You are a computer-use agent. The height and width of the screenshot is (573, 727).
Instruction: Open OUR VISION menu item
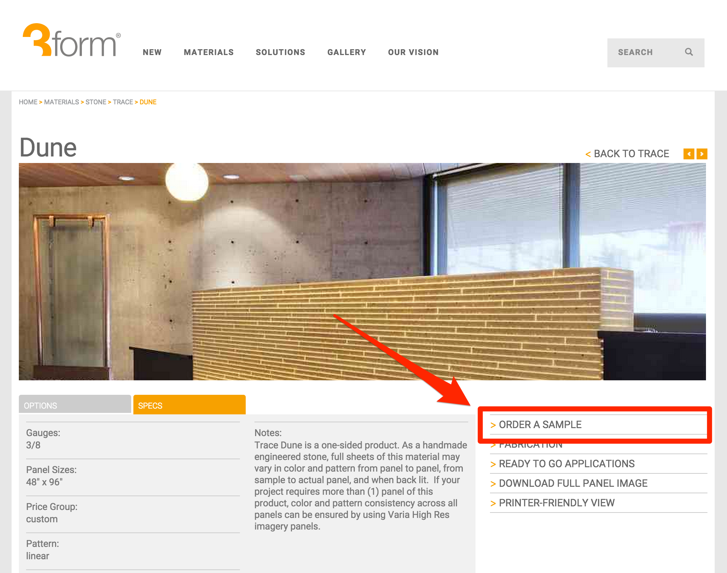click(x=413, y=52)
